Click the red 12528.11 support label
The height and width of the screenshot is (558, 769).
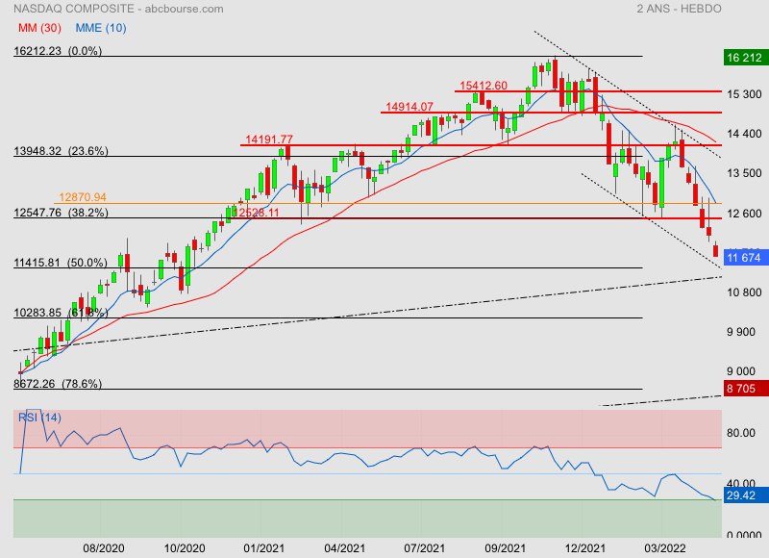(257, 213)
